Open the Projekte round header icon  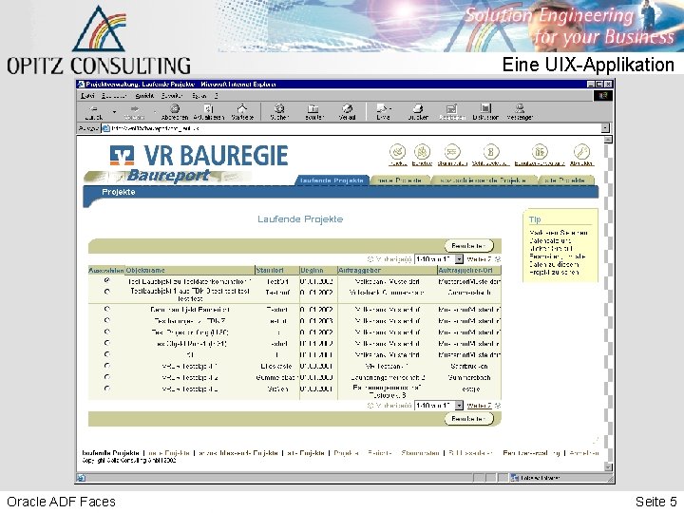tap(397, 152)
